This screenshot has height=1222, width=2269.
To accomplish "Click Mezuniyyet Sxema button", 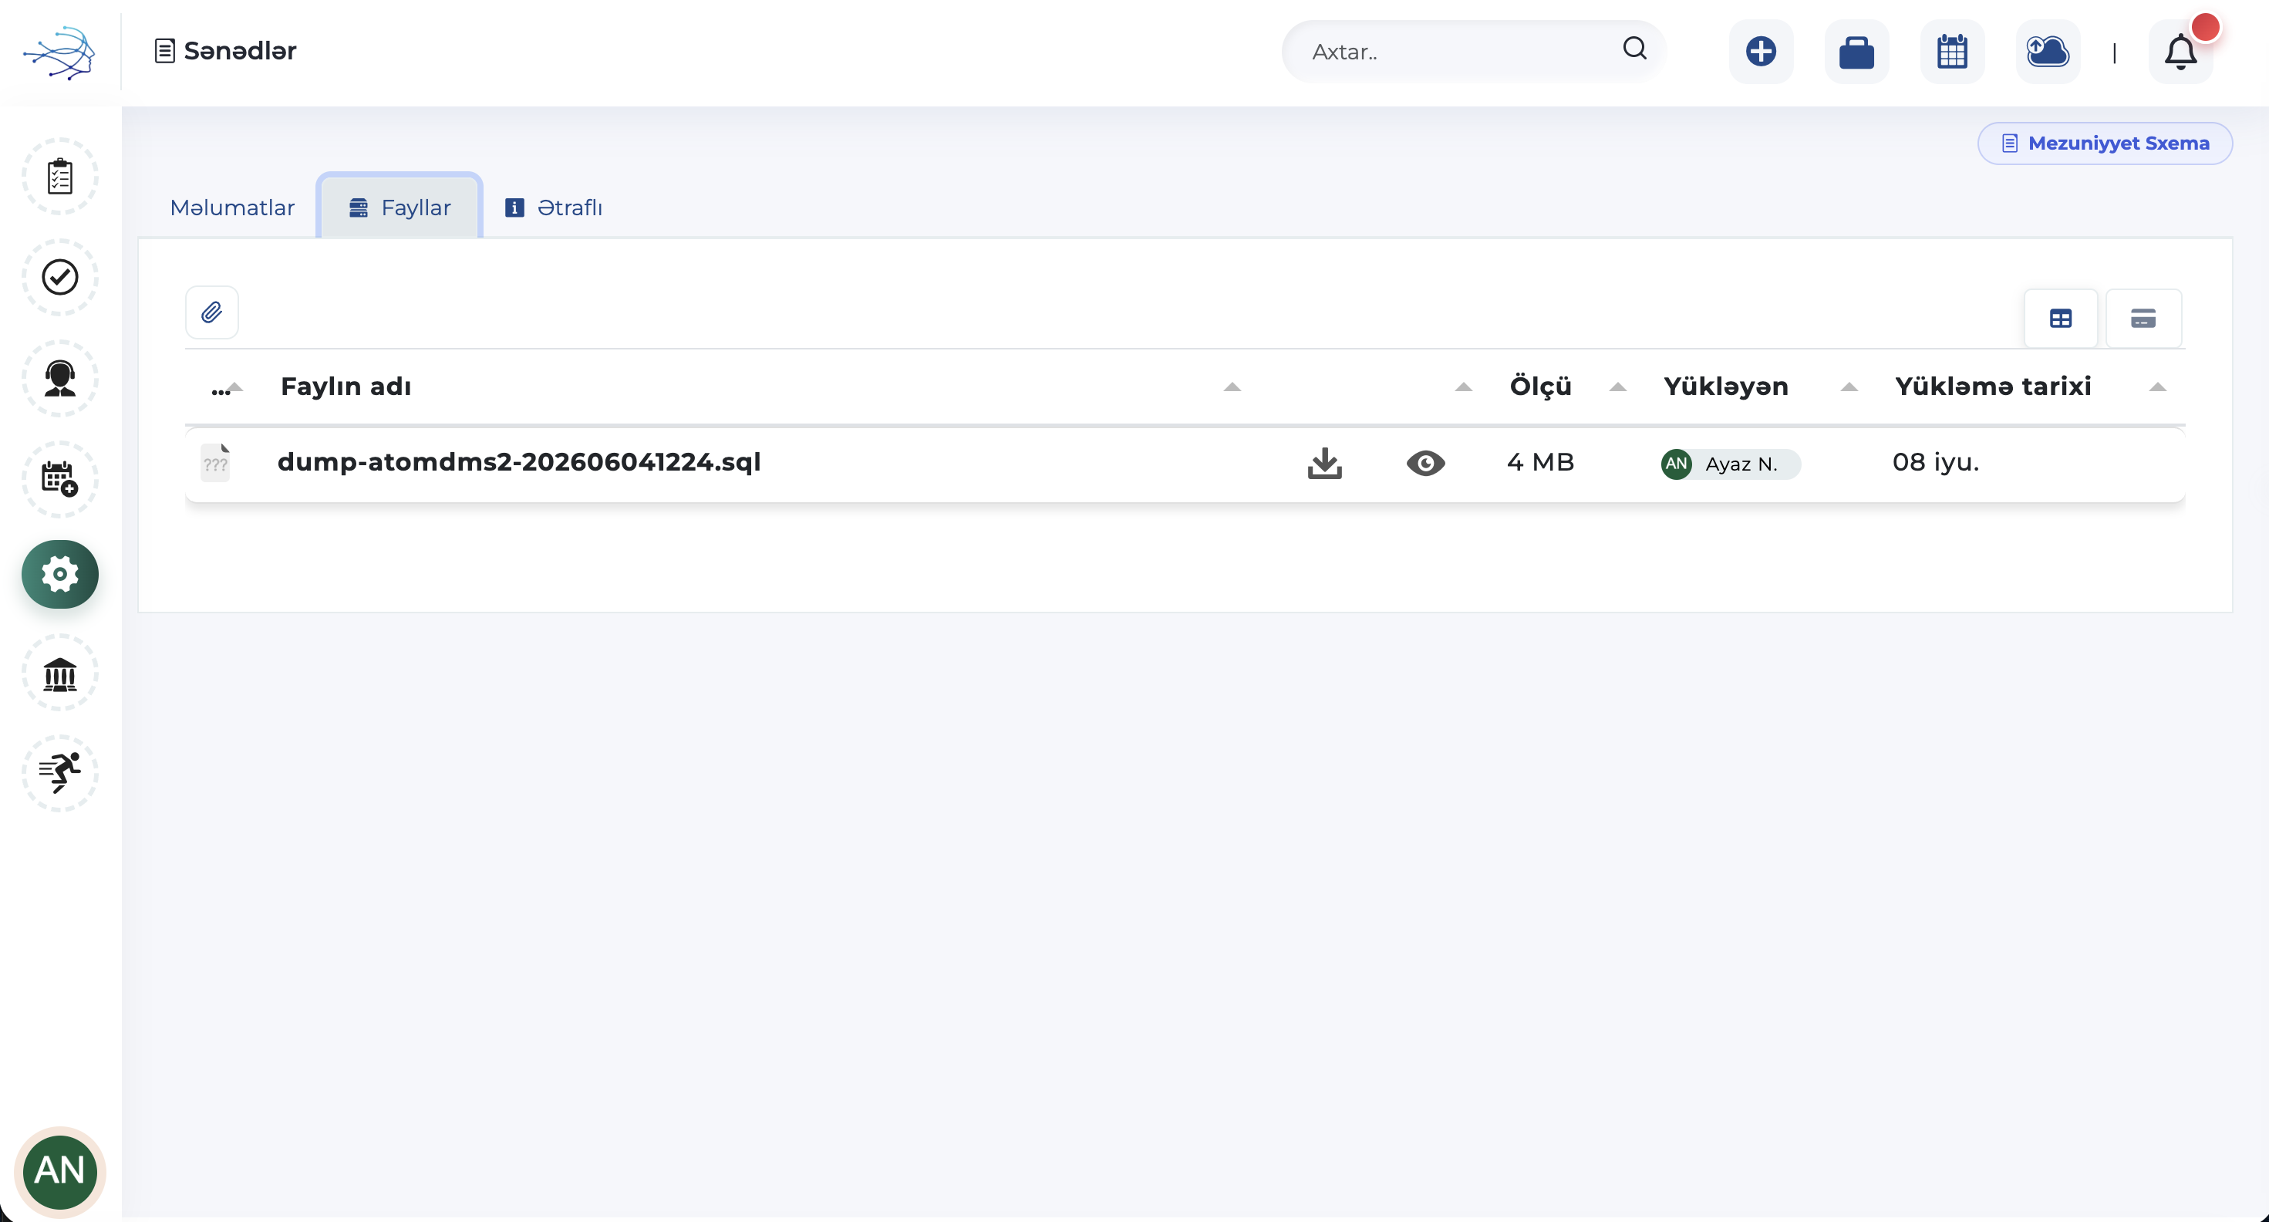I will pos(2104,143).
